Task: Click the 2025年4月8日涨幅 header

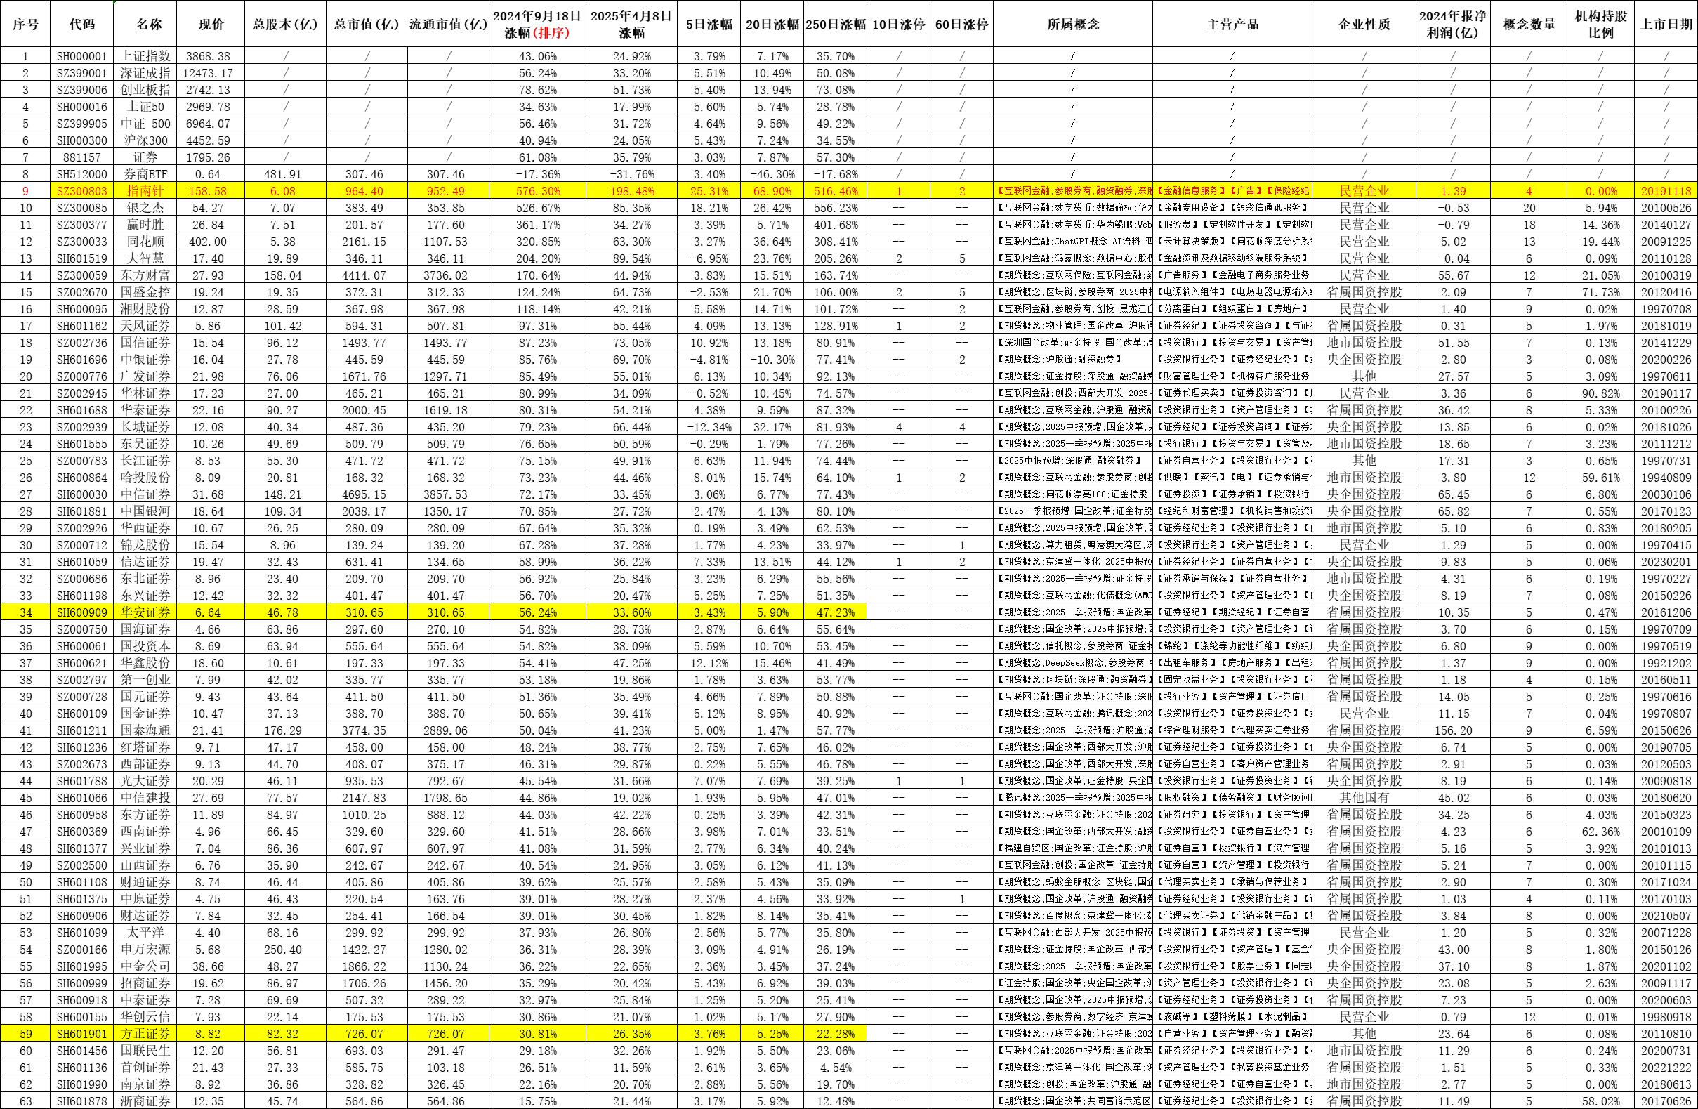Action: tap(631, 24)
